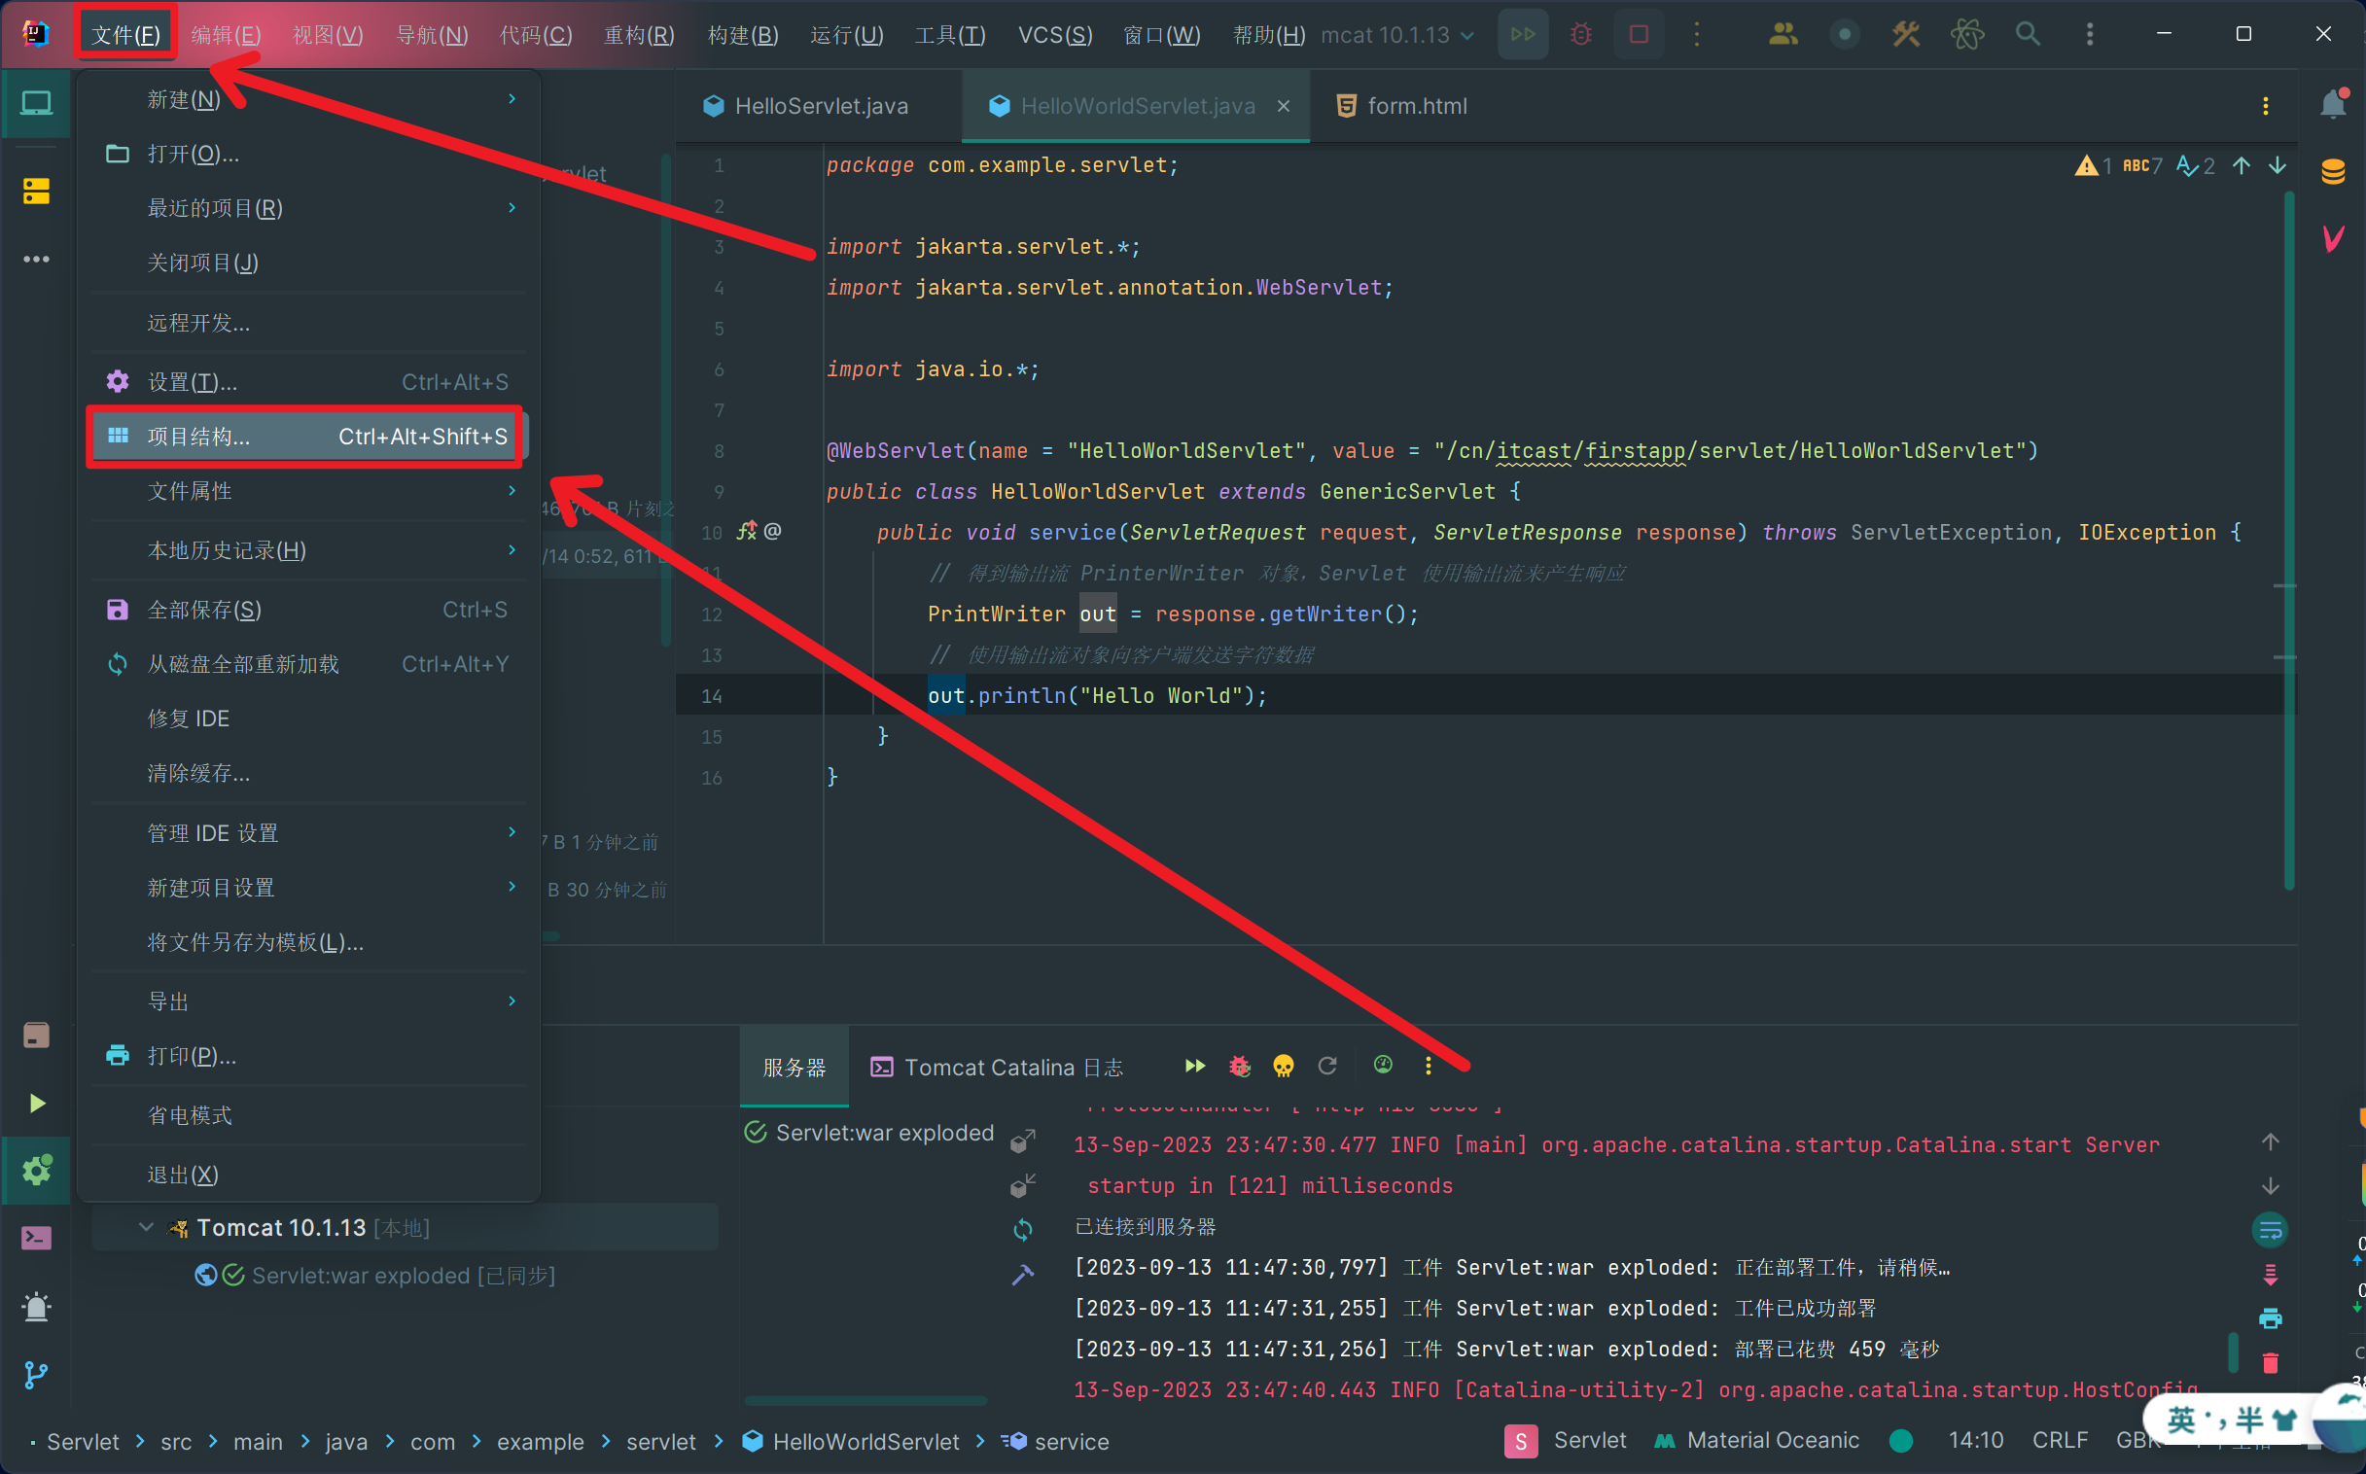Toggle soft-wrap in console output
The image size is (2366, 1474).
point(2270,1230)
